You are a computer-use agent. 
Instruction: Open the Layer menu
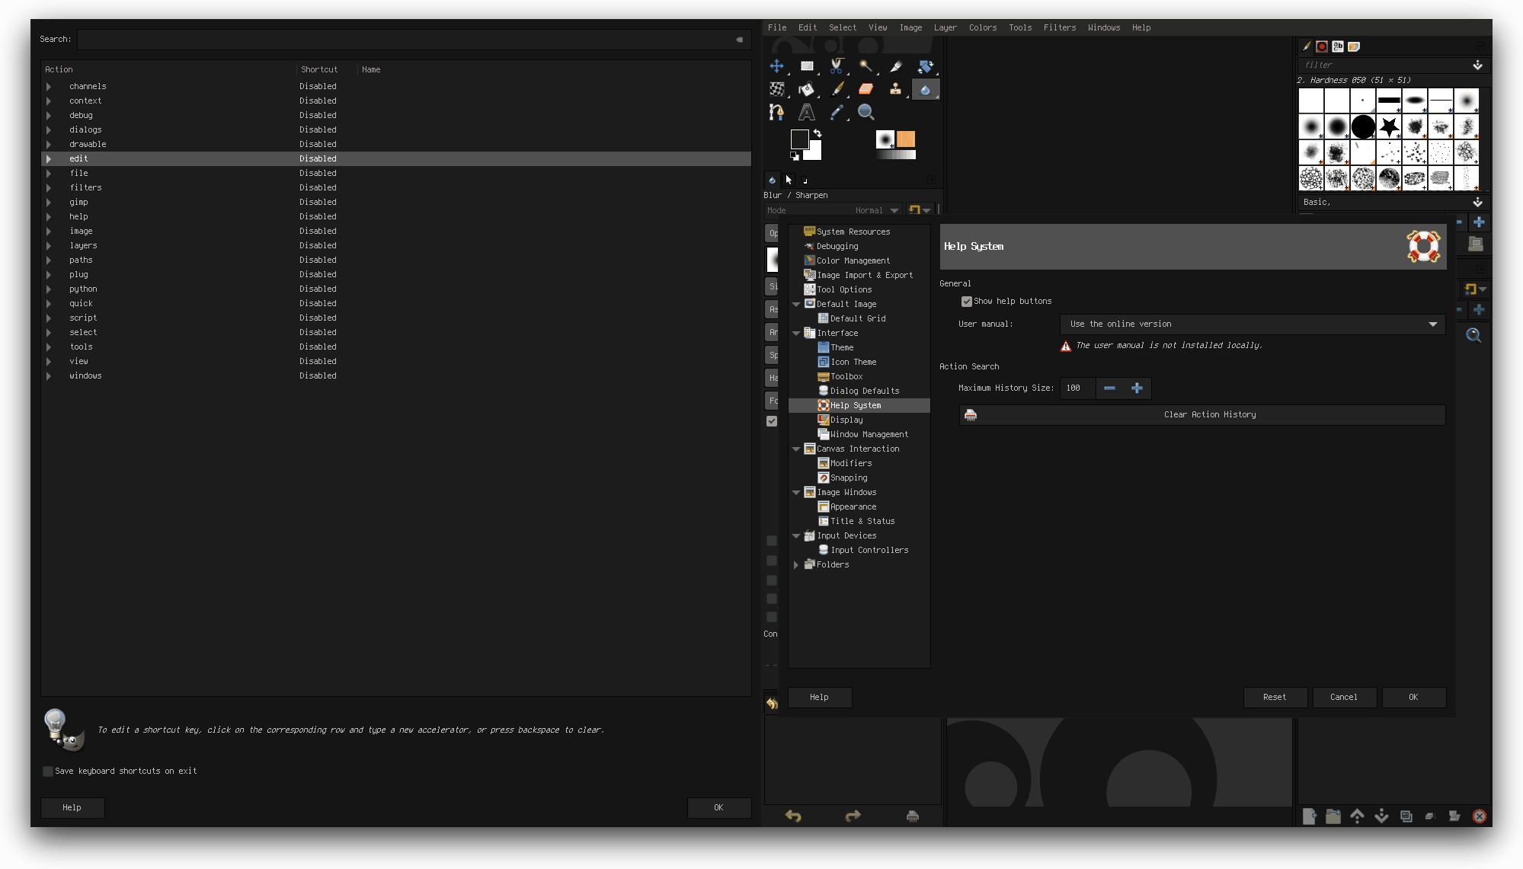point(945,28)
